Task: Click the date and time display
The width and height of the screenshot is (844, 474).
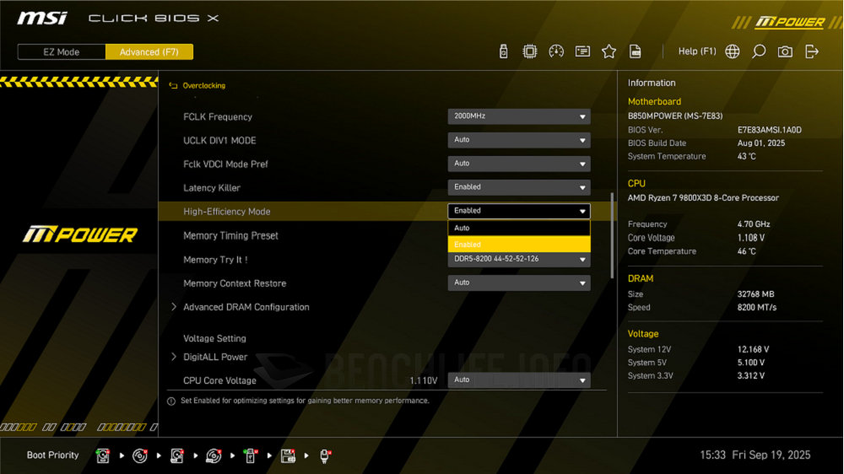Action: (755, 455)
